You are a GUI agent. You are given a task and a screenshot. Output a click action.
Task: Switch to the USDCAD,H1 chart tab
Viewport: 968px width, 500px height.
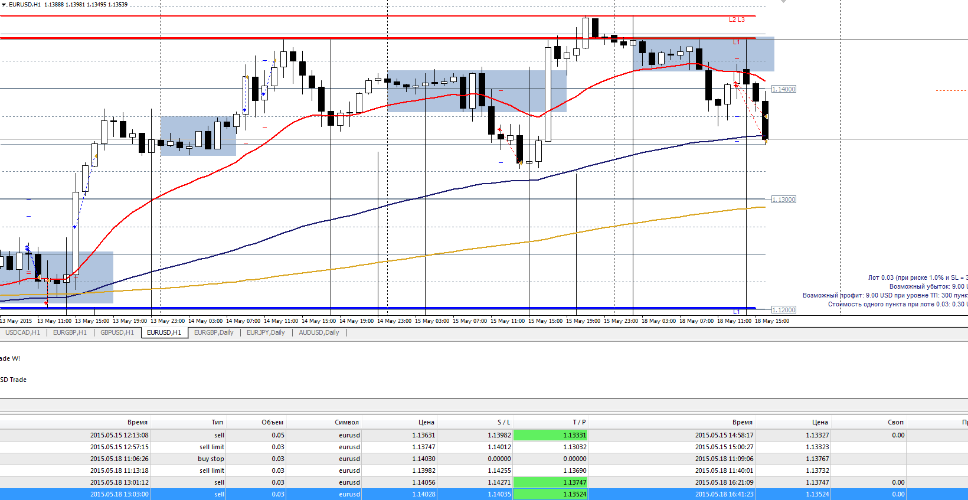pyautogui.click(x=22, y=332)
